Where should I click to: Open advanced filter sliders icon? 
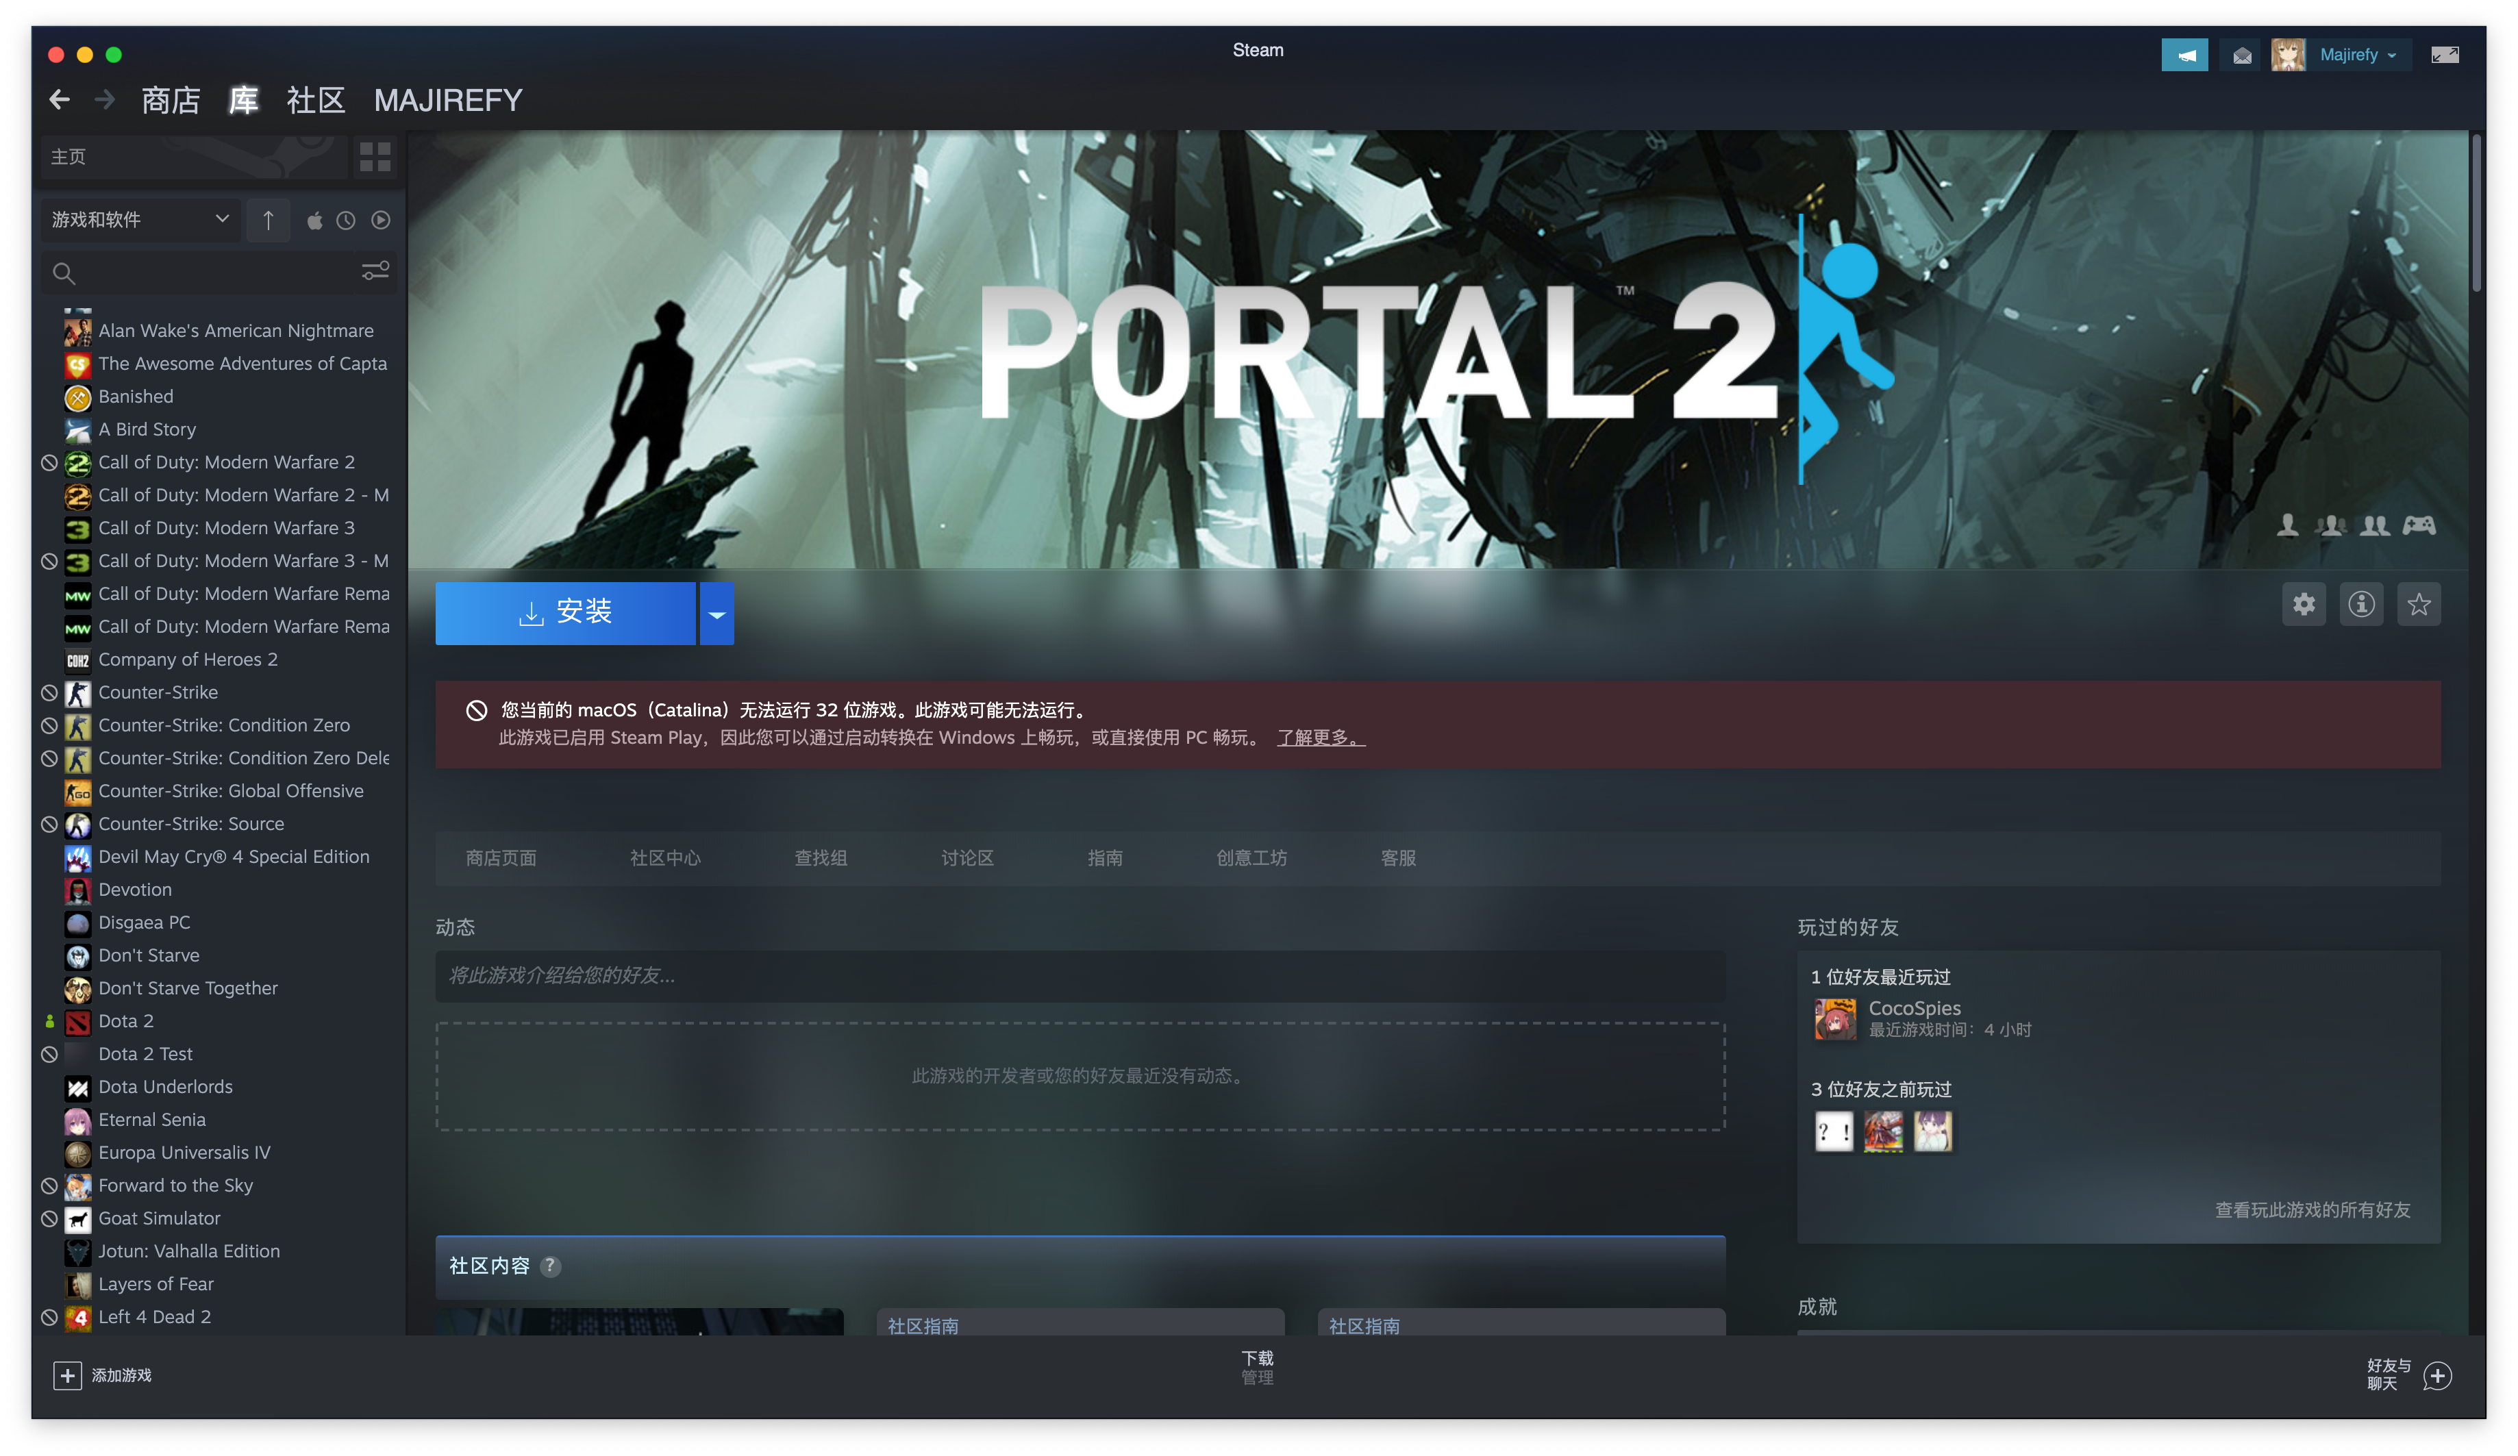pyautogui.click(x=375, y=272)
